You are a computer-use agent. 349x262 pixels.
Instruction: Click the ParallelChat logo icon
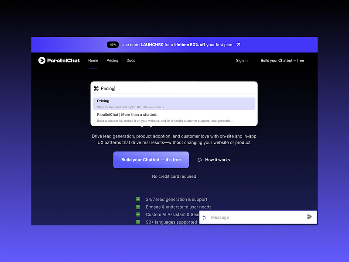(41, 60)
